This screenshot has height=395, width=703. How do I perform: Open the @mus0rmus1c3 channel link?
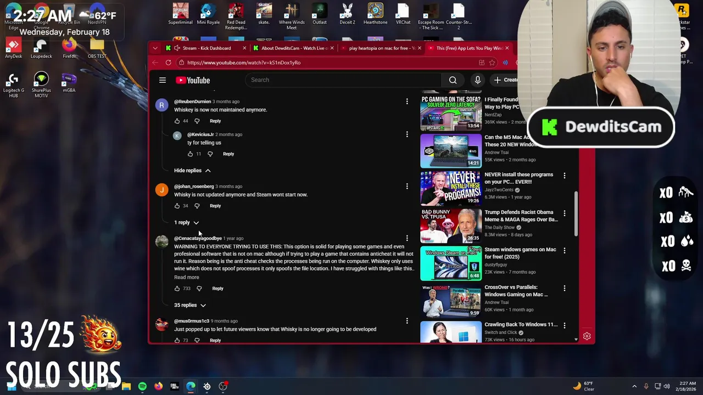tap(192, 321)
